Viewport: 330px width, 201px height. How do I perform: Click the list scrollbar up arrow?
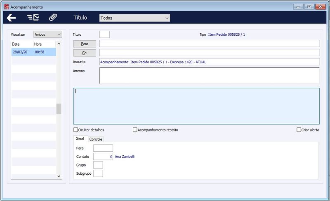[x=59, y=44]
